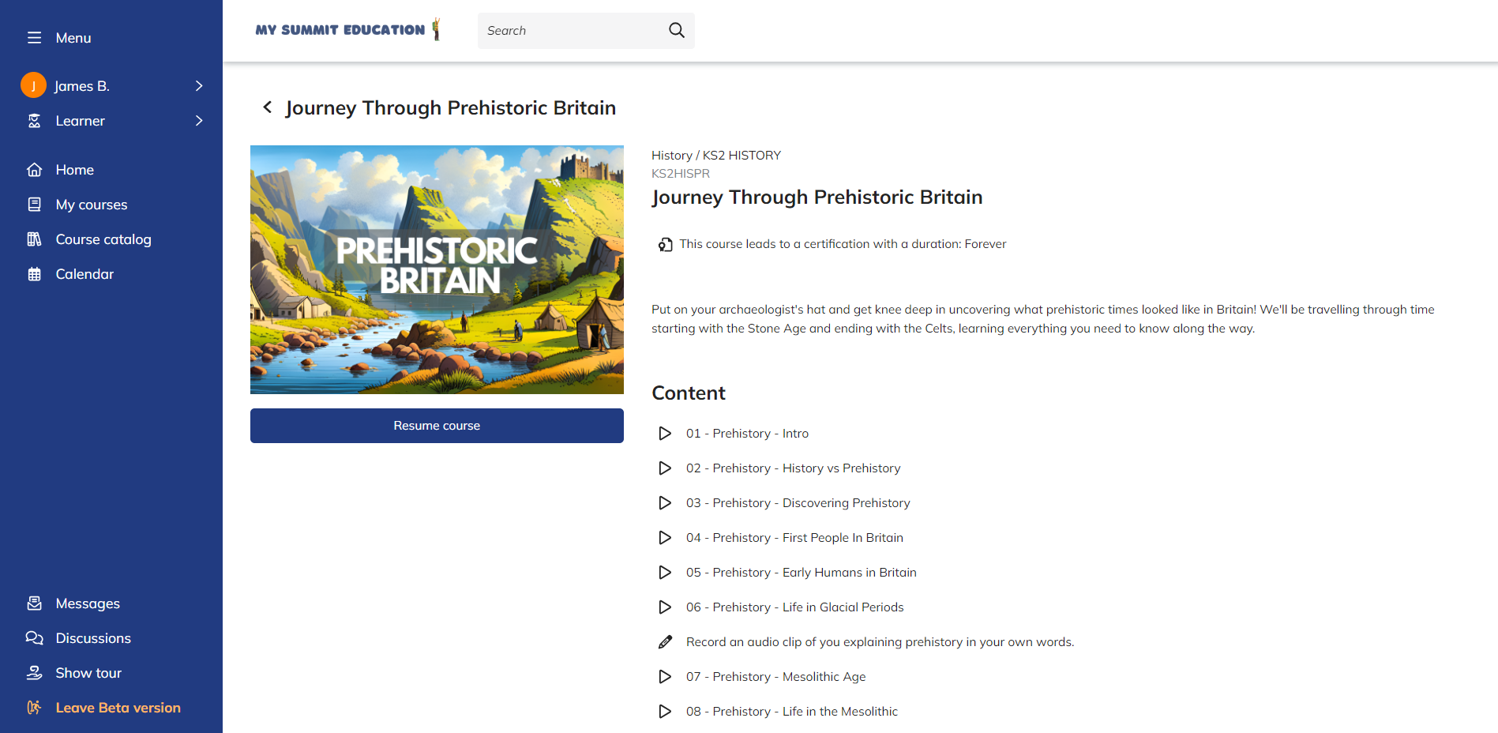Open 07 - Prehistory - Mesolithic Age
Image resolution: width=1498 pixels, height=733 pixels.
pyautogui.click(x=775, y=677)
